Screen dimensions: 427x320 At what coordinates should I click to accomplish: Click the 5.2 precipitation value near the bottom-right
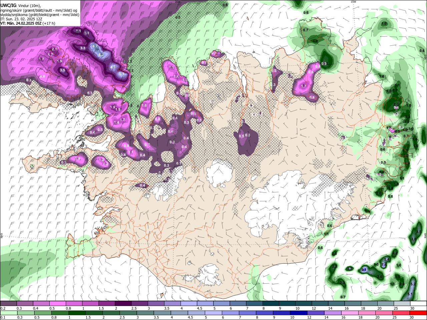[413, 284]
